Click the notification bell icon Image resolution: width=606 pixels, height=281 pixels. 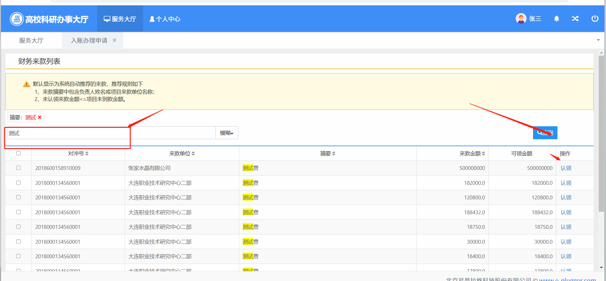557,19
